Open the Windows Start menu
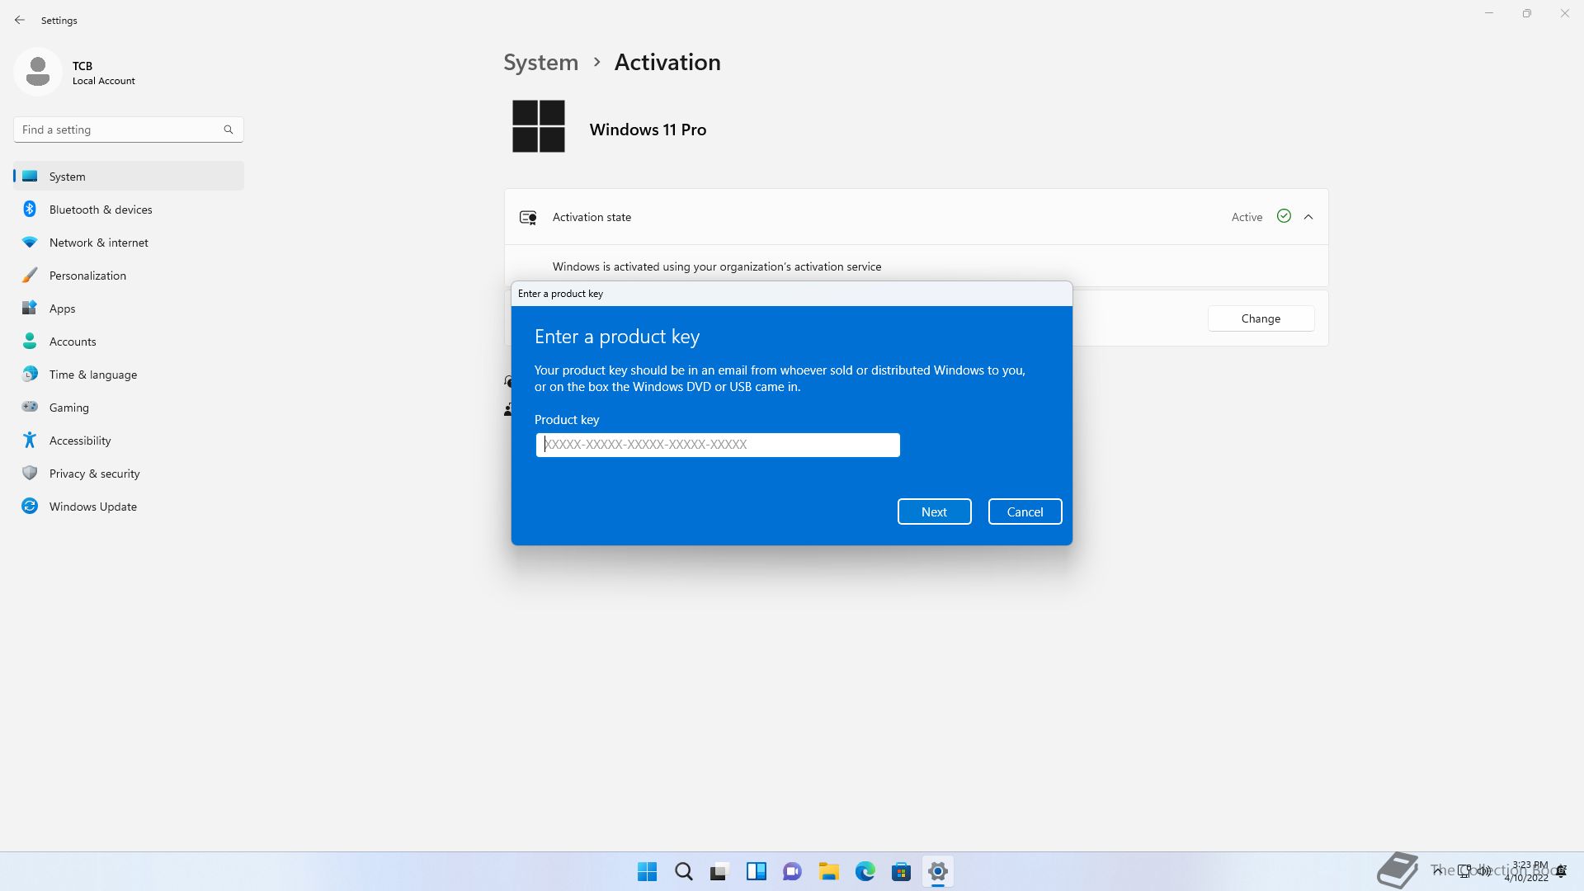This screenshot has height=891, width=1584. coord(648,871)
